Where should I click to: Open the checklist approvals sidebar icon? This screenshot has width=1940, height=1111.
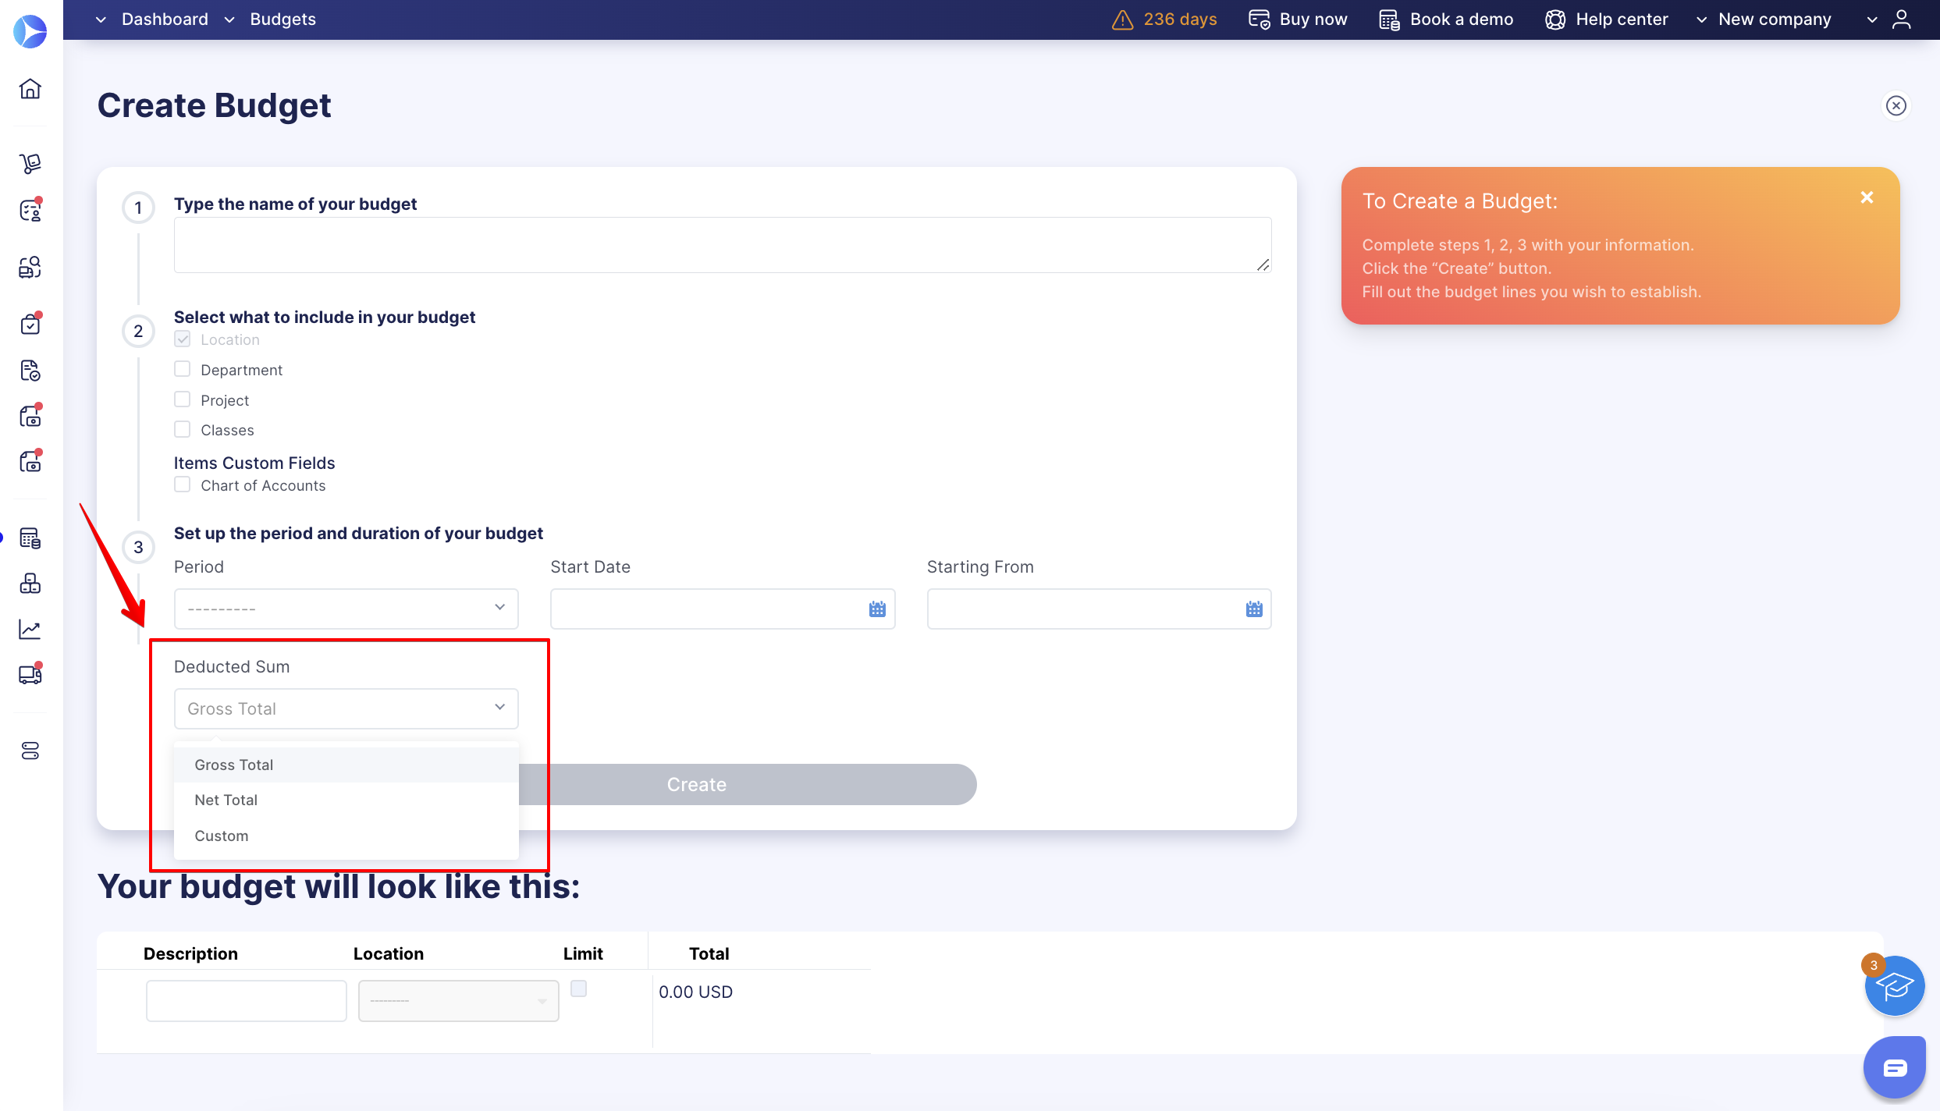(30, 210)
